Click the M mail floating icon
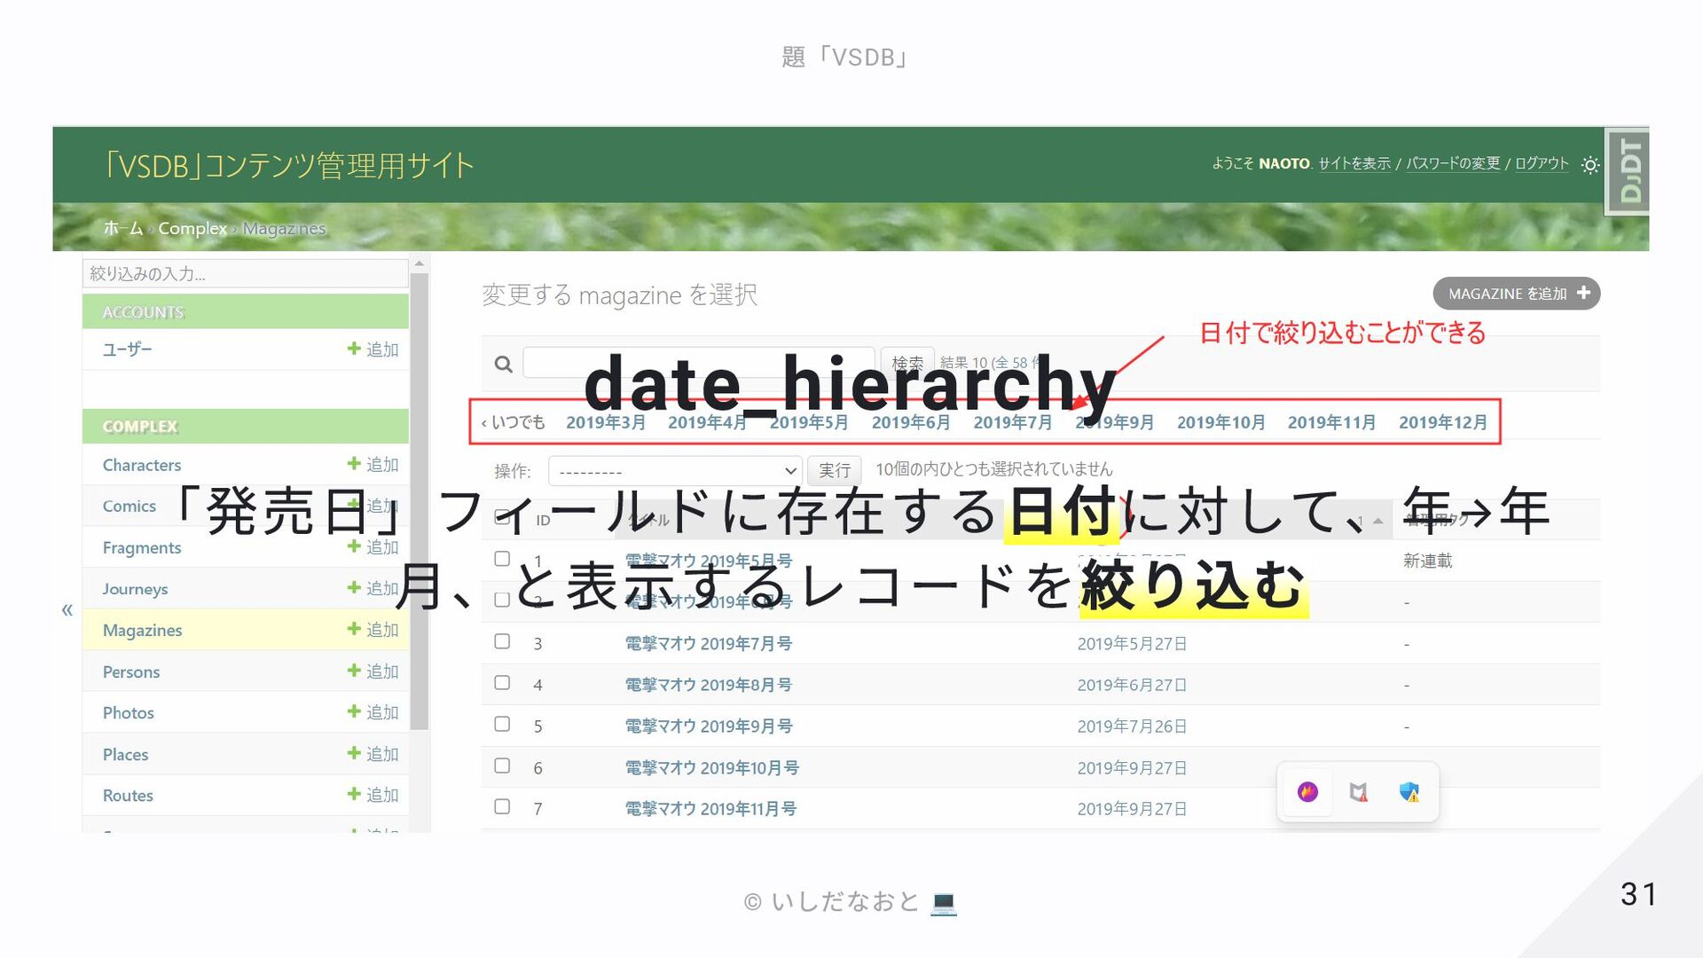Viewport: 1703px width, 958px height. click(1358, 792)
